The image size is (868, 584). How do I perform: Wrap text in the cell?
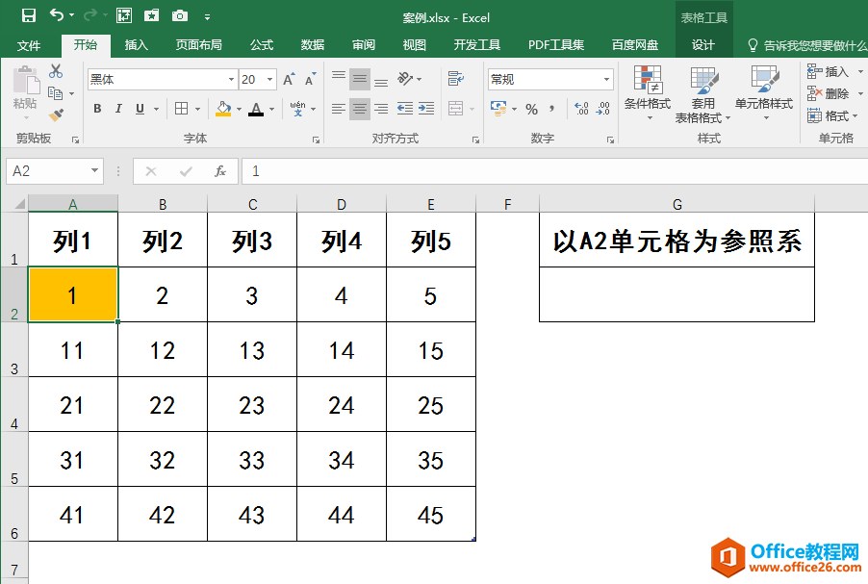coord(455,79)
